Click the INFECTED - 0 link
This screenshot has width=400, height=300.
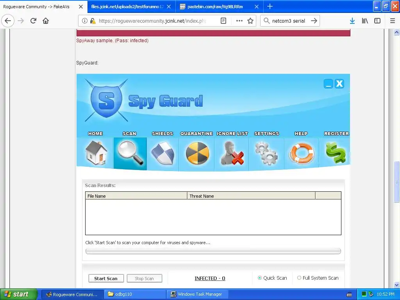(x=210, y=278)
